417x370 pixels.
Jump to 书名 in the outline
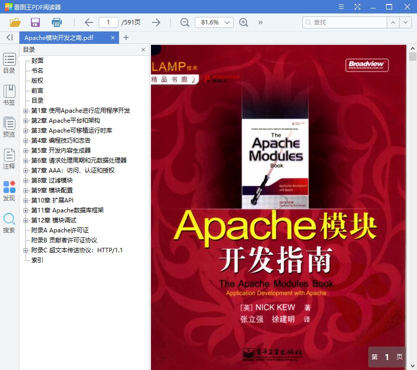tap(37, 70)
